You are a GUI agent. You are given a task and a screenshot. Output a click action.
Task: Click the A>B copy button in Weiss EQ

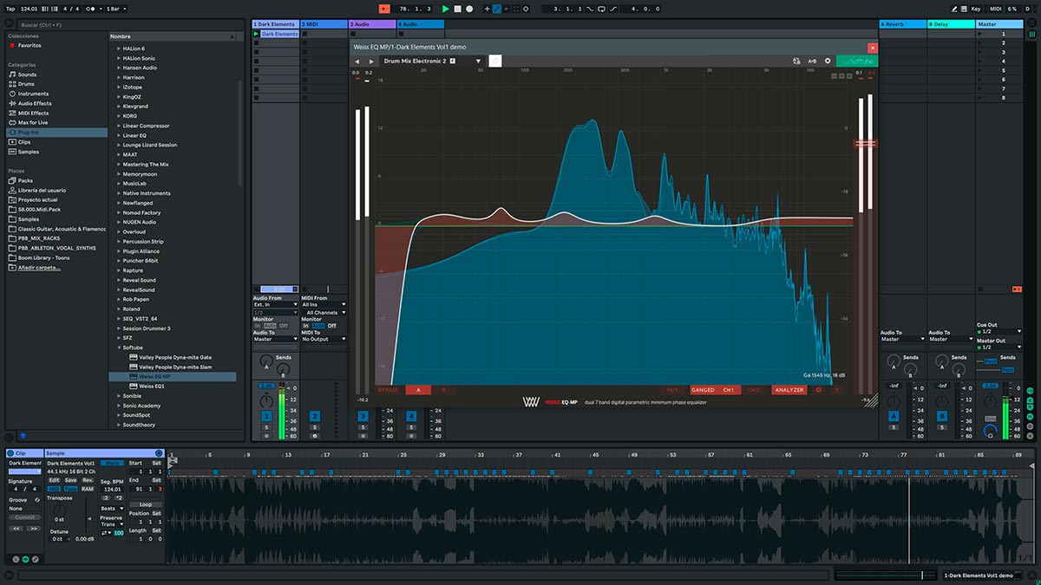[812, 62]
